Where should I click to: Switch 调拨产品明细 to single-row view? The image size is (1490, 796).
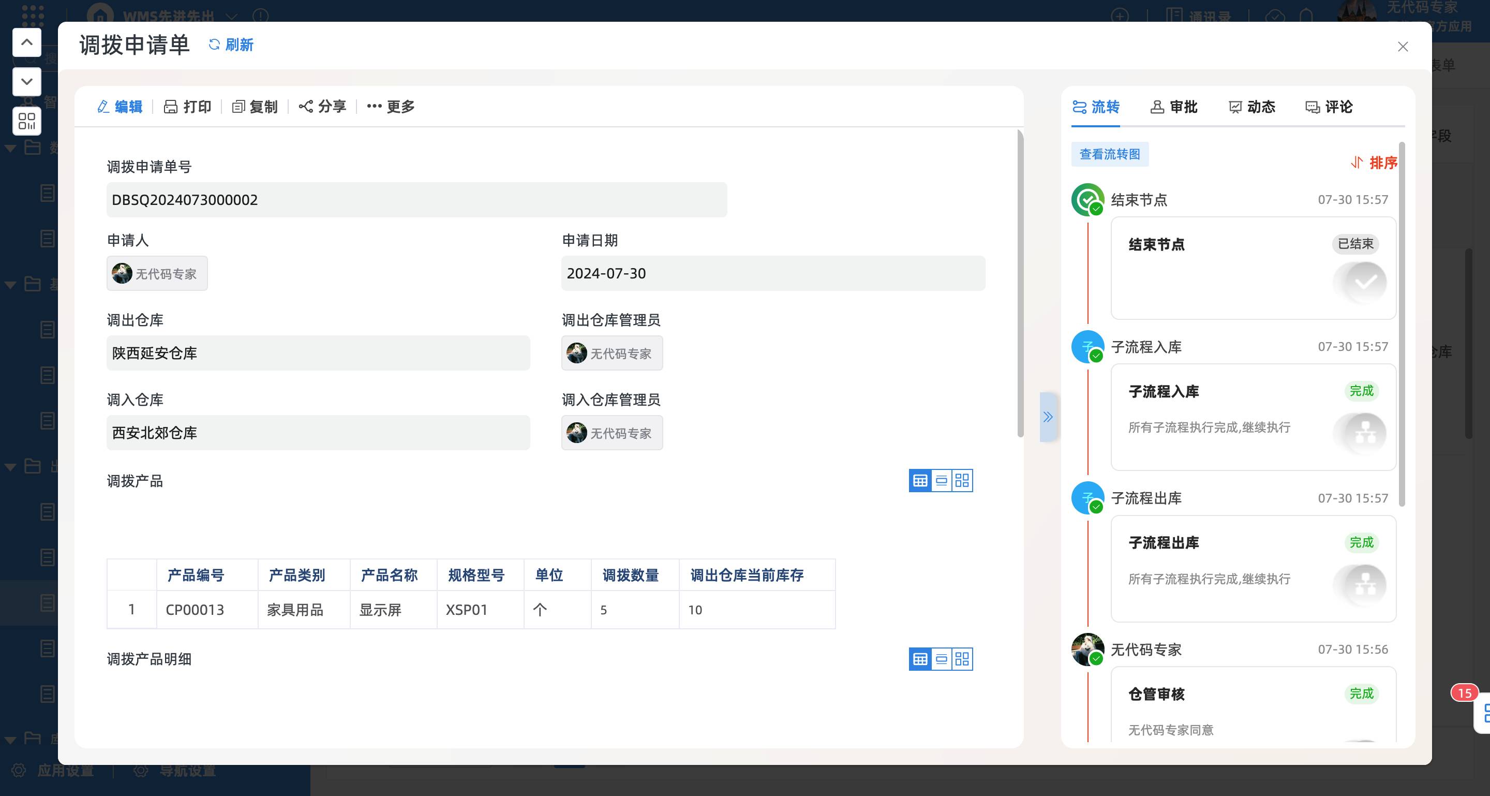[941, 659]
